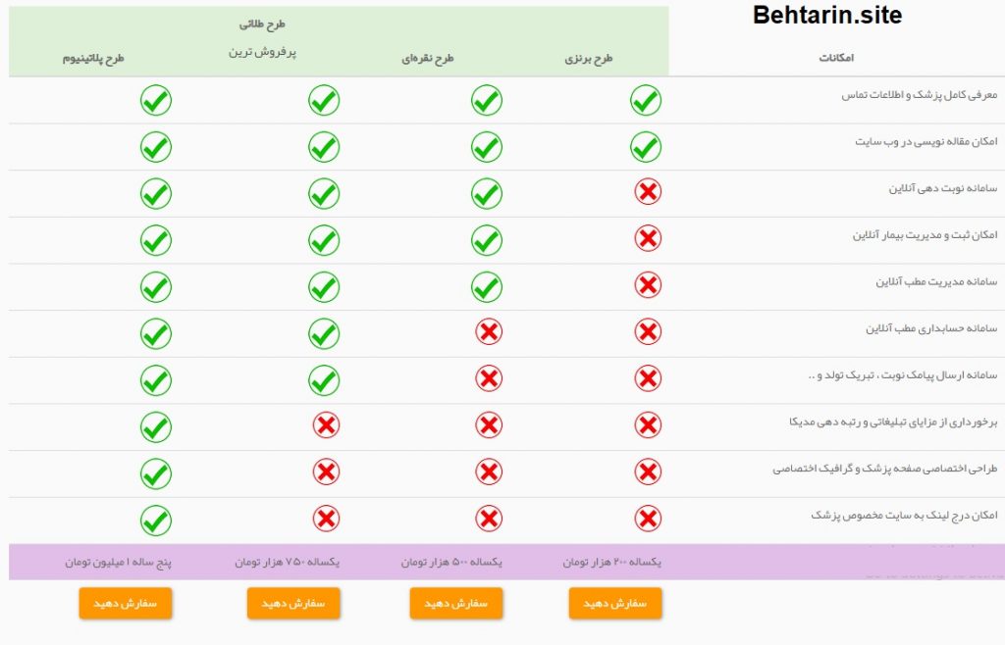Order the platinum plan with سفارش دهید button

(125, 604)
